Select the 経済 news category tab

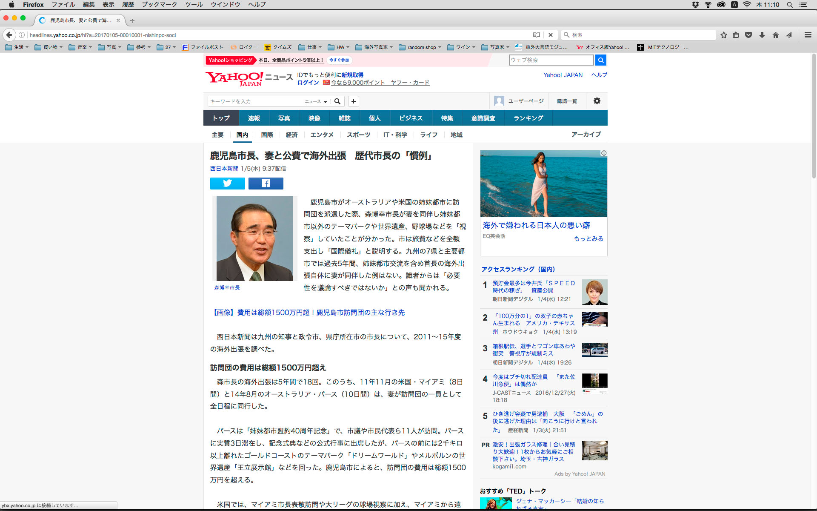[291, 135]
